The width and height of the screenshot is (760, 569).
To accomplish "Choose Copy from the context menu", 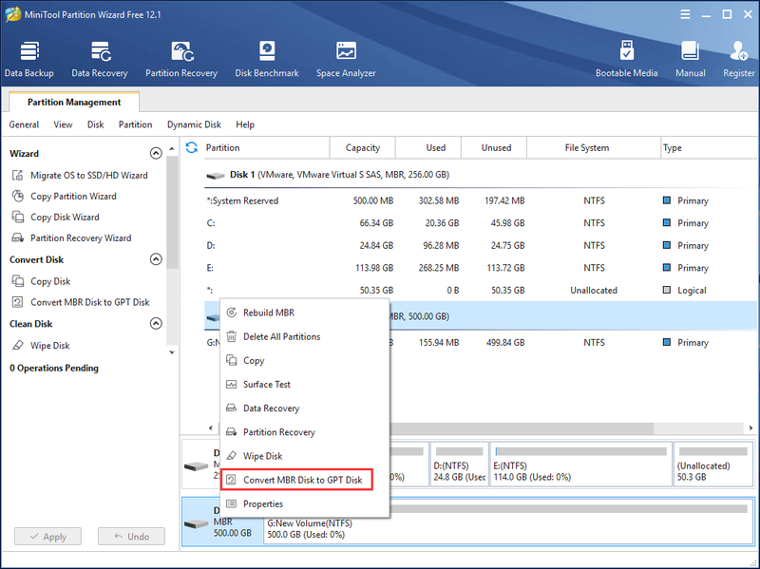I will tap(305, 361).
